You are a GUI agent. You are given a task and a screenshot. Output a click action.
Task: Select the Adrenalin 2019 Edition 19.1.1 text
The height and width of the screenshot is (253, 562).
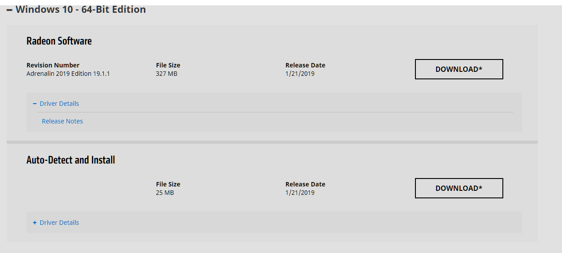pyautogui.click(x=68, y=74)
